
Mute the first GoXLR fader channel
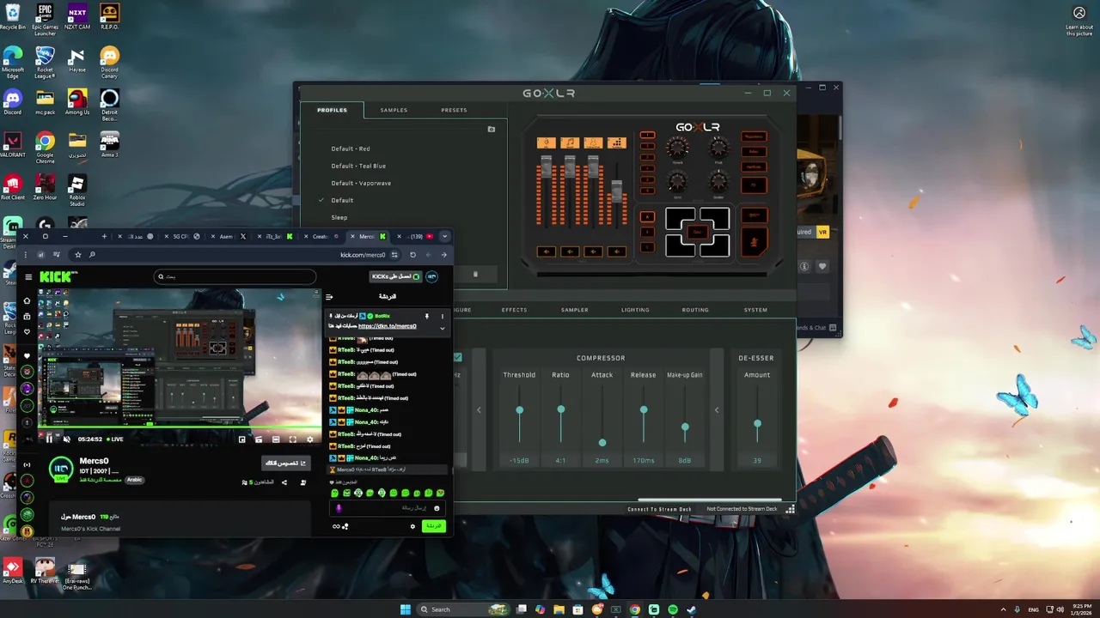pyautogui.click(x=547, y=251)
